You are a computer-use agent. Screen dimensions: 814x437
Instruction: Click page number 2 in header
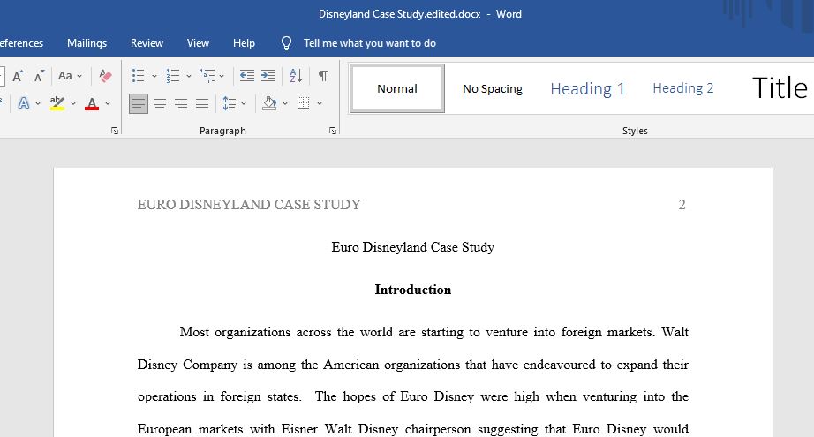click(x=682, y=205)
